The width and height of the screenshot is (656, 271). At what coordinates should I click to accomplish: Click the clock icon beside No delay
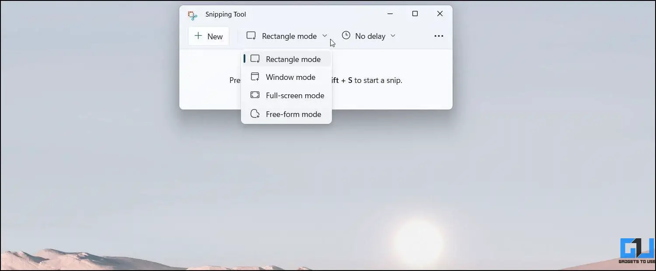pyautogui.click(x=346, y=35)
